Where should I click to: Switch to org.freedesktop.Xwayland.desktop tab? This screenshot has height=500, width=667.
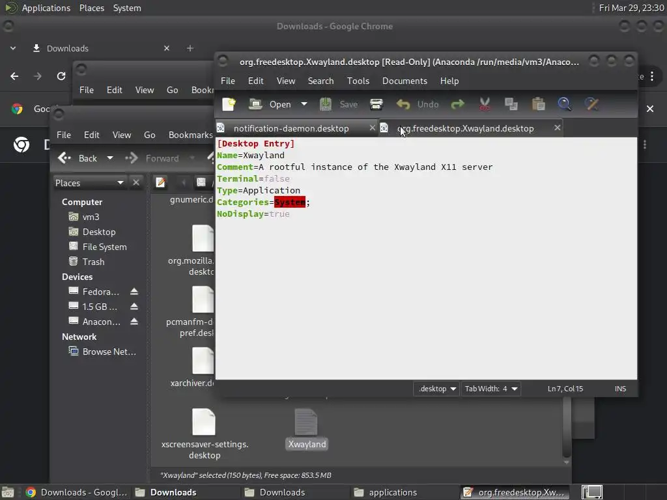click(465, 128)
